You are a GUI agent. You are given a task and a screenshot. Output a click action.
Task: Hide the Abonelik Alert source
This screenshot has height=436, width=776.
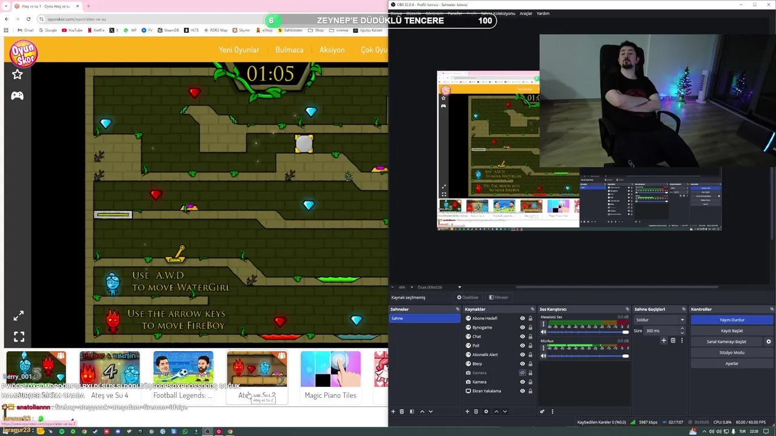522,355
